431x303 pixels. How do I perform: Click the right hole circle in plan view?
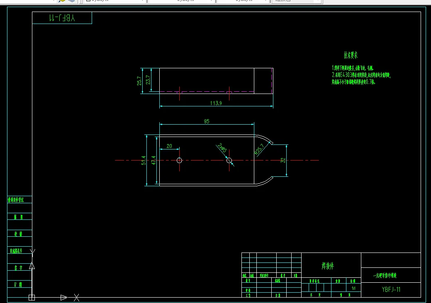[x=229, y=161]
